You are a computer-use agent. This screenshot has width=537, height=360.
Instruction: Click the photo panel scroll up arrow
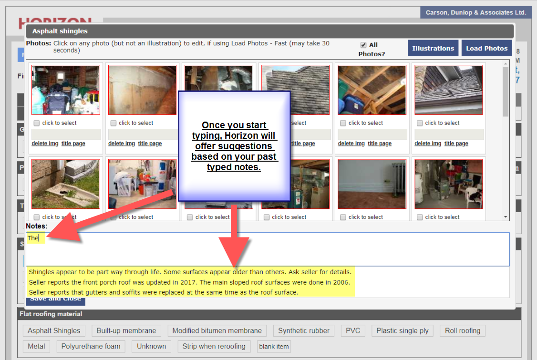pyautogui.click(x=506, y=67)
